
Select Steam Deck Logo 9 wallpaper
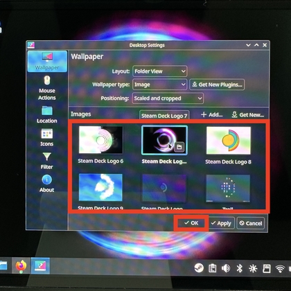100,187
